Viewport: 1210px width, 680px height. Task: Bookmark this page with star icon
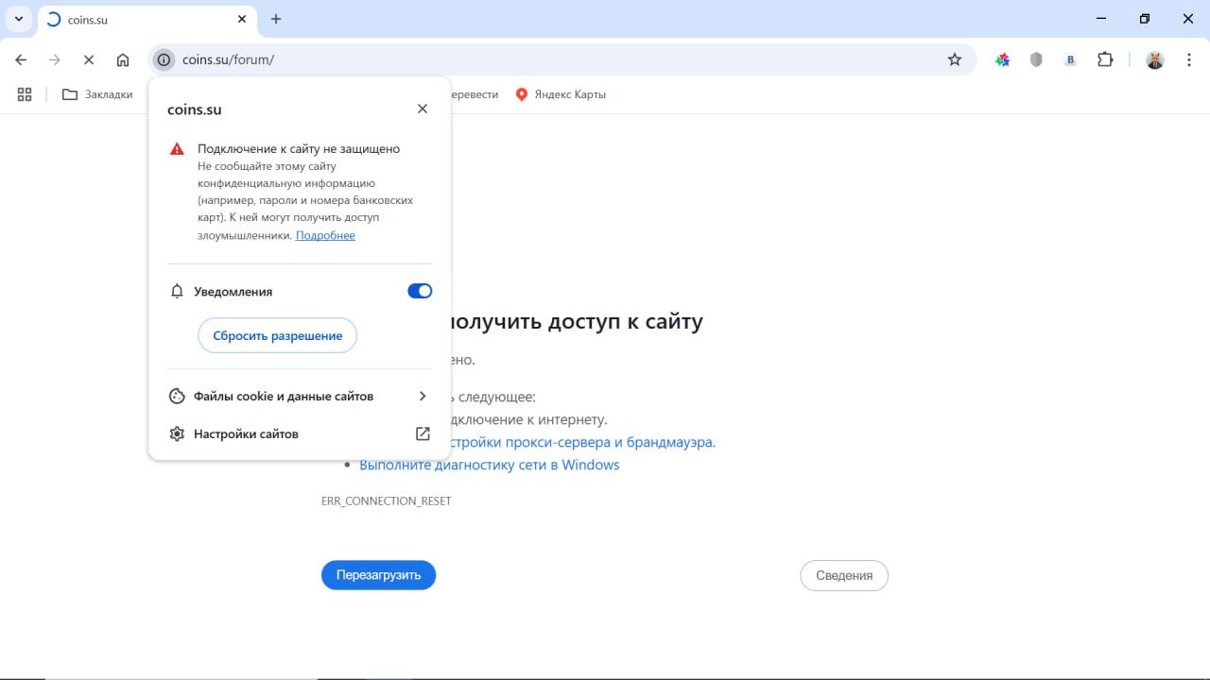tap(955, 59)
